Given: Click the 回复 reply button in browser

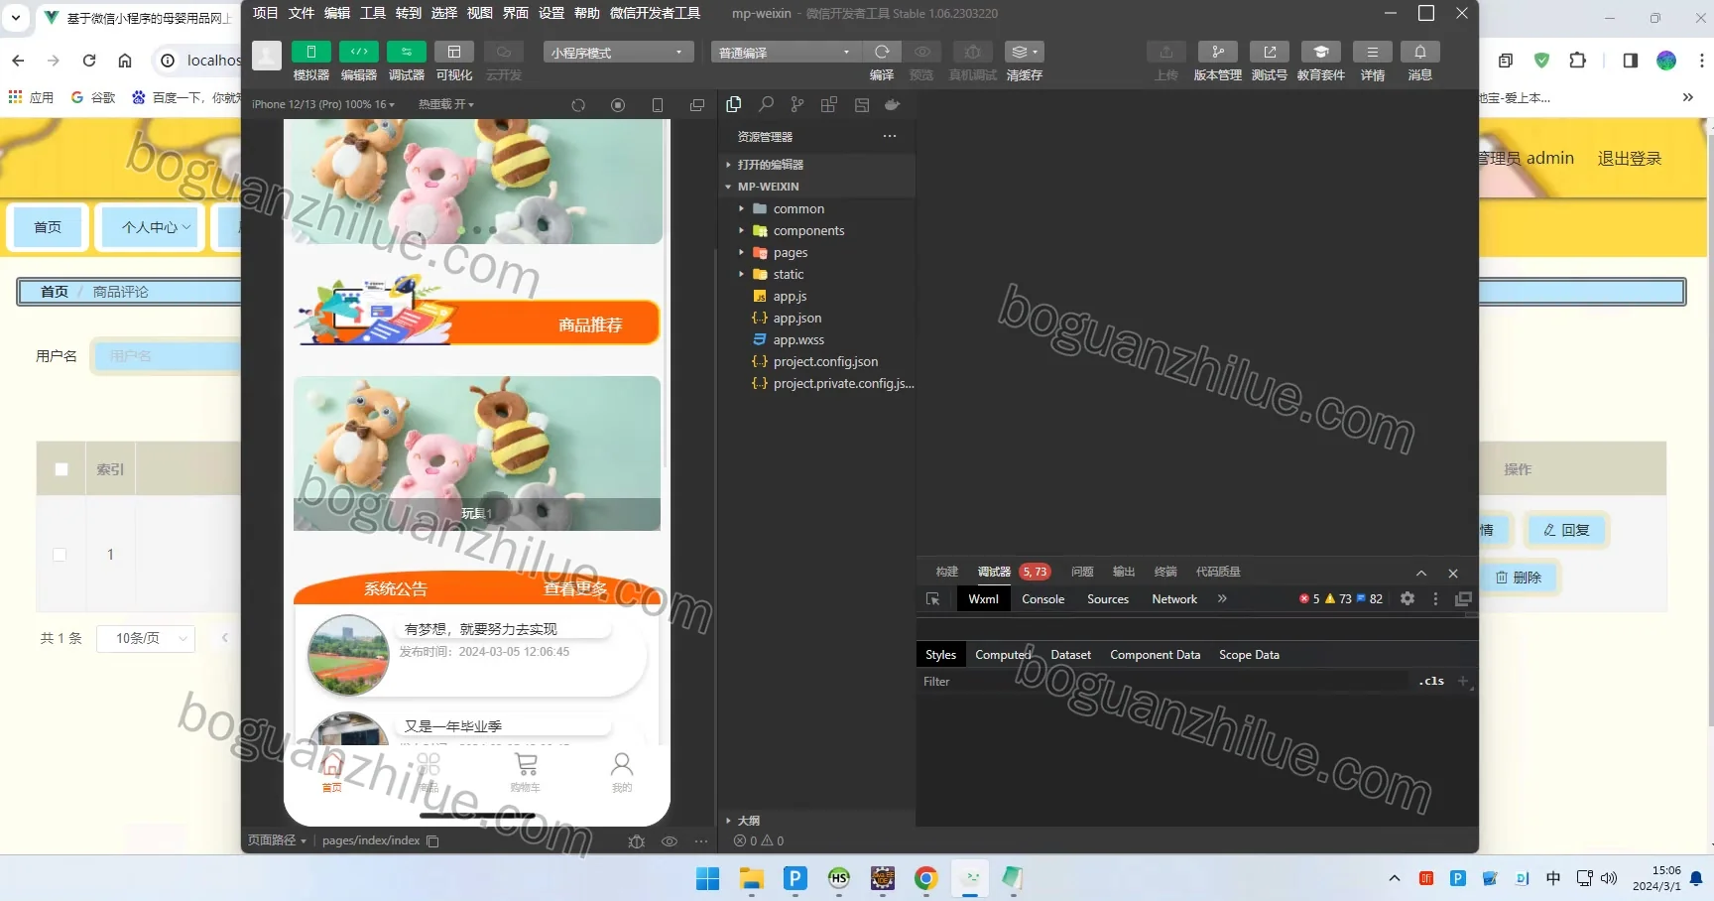Looking at the screenshot, I should 1566,530.
